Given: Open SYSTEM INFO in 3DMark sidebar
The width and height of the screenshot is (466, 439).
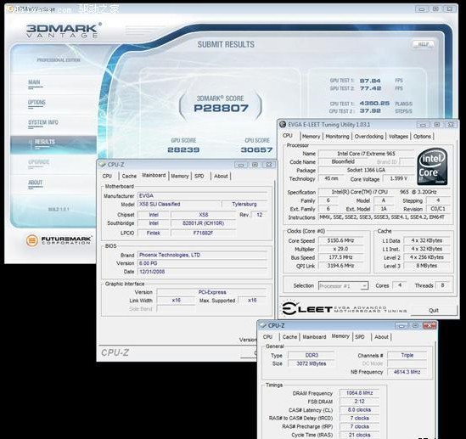Looking at the screenshot, I should click(43, 122).
